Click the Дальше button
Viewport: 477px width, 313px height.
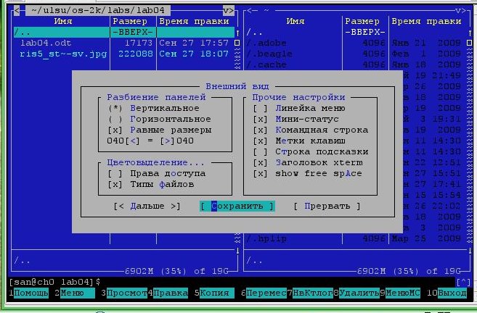147,206
